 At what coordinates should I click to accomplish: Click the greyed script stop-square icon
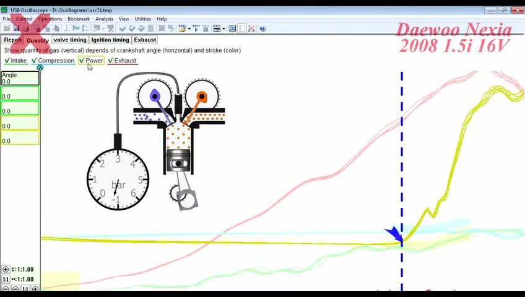pyautogui.click(x=206, y=28)
